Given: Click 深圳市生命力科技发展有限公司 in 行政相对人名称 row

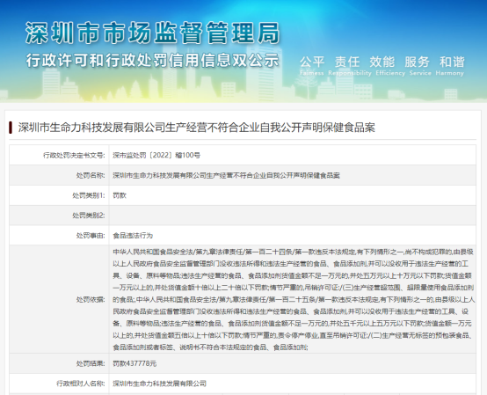Looking at the screenshot, I should 159,384.
